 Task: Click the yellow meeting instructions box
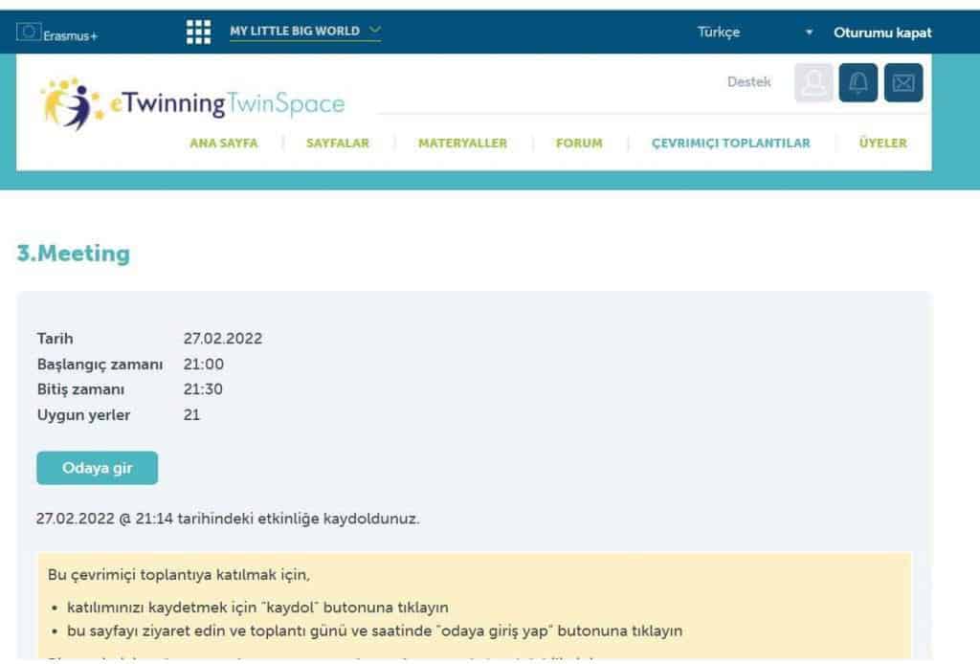[474, 605]
